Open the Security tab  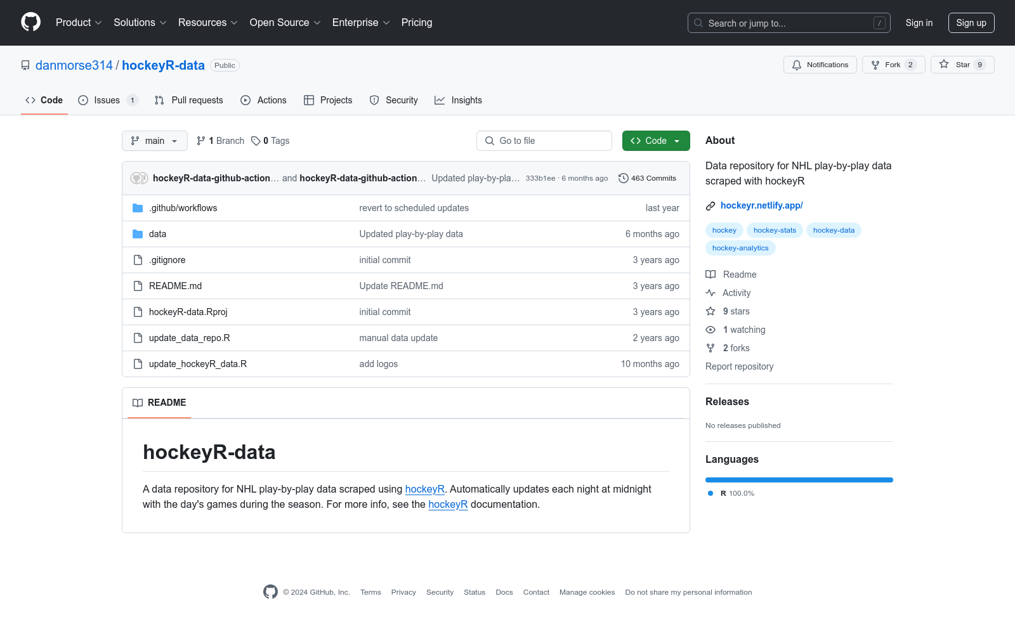coord(393,100)
